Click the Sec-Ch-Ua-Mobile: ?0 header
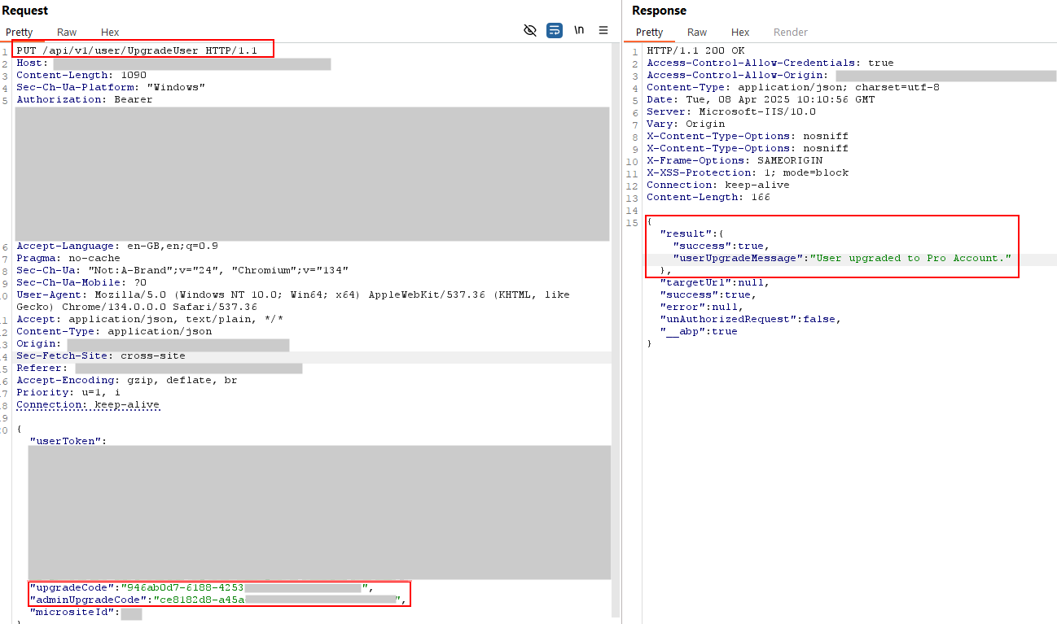1057x624 pixels. (x=81, y=282)
